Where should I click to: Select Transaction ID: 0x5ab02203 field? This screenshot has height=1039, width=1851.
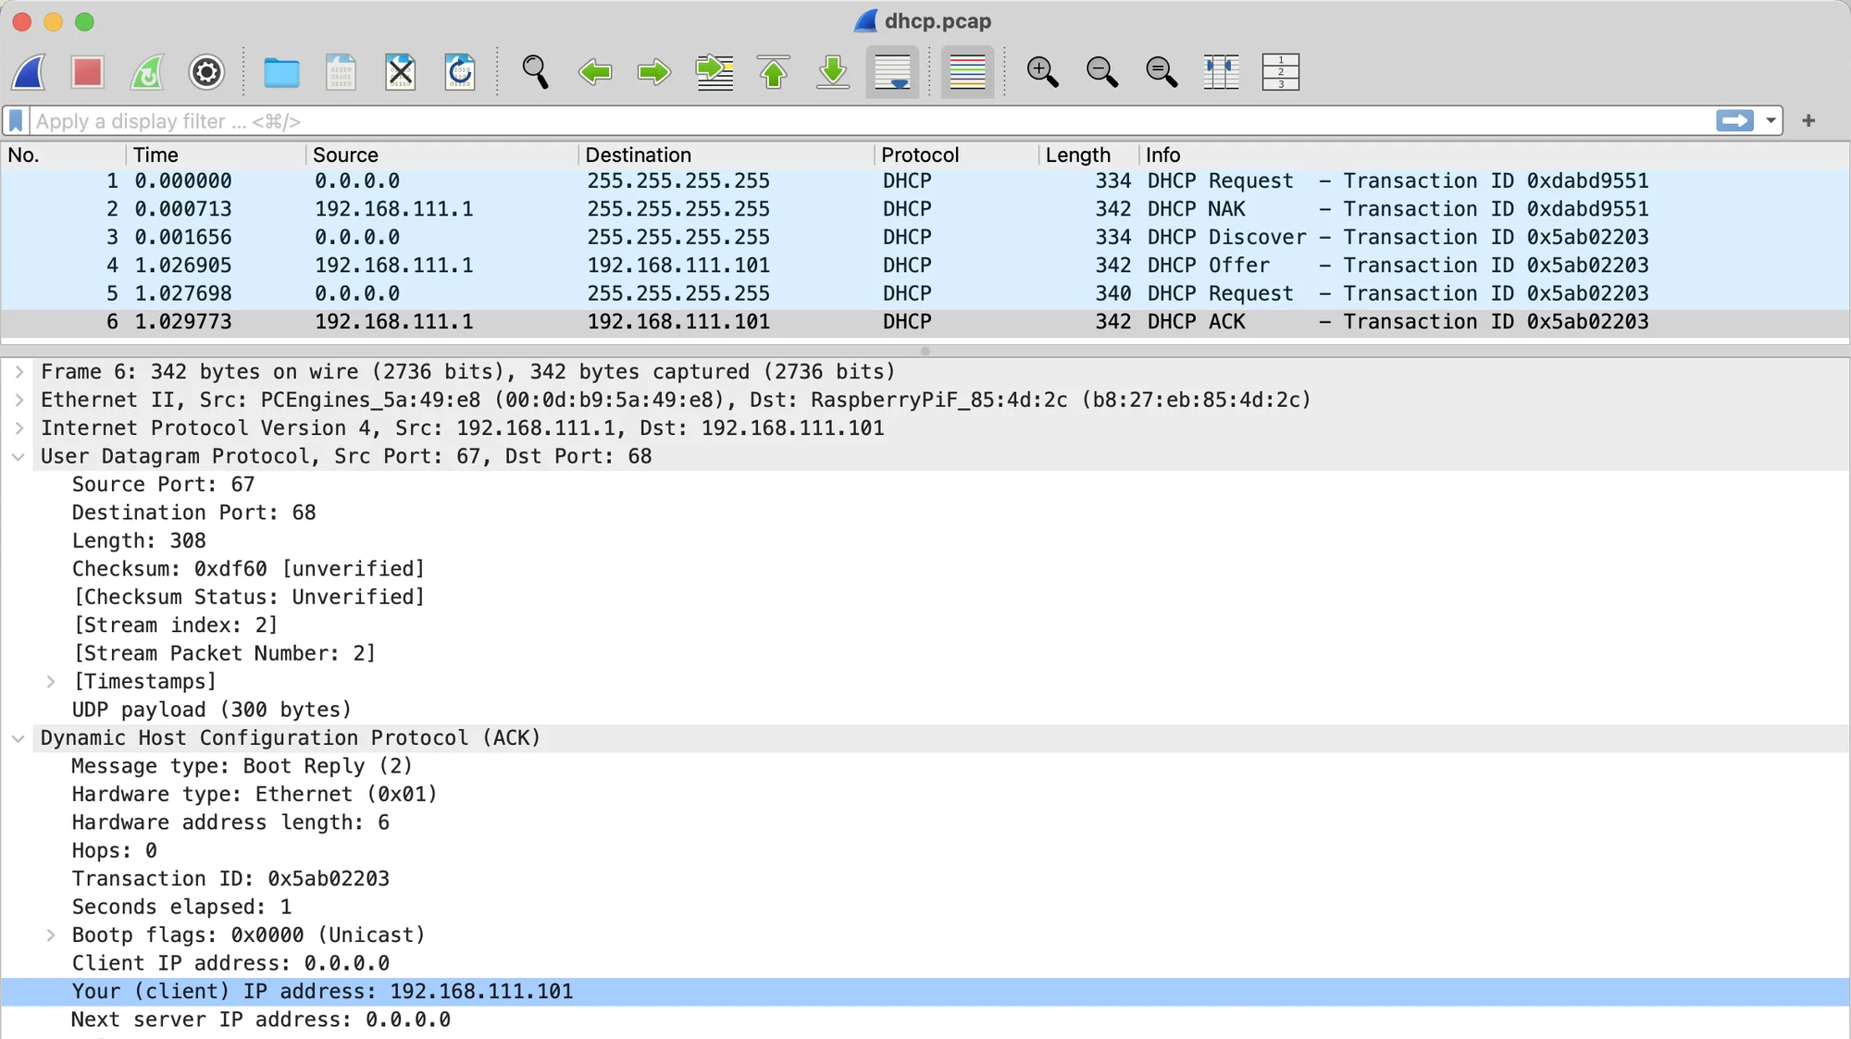(x=230, y=879)
